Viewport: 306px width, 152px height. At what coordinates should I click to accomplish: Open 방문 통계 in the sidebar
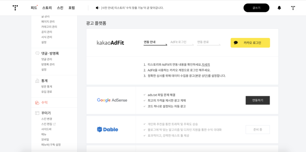(47, 87)
